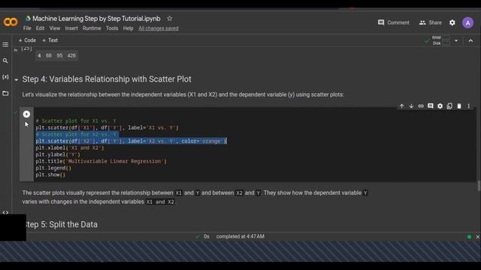Click the Google Drive icon beside the title
This screenshot has width=481, height=270.
tap(28, 18)
